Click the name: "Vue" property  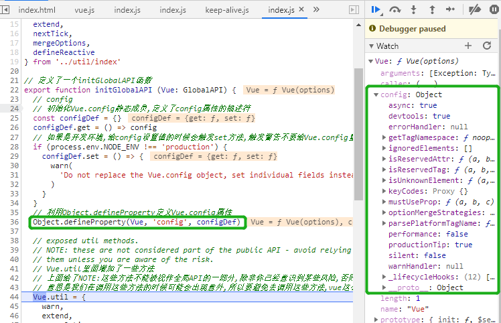(404, 309)
